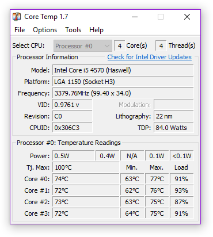This screenshot has width=213, height=237.
Task: Open the Help menu
Action: pyautogui.click(x=96, y=30)
